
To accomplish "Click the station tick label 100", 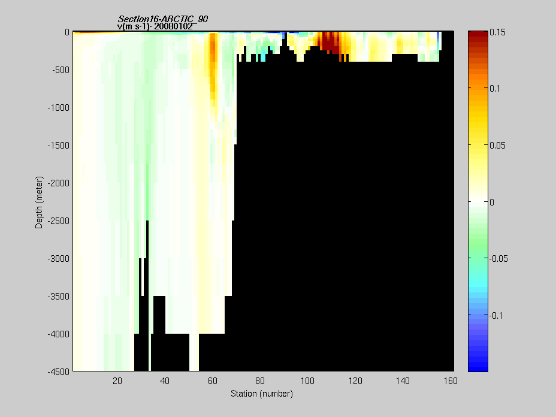I will (x=307, y=381).
